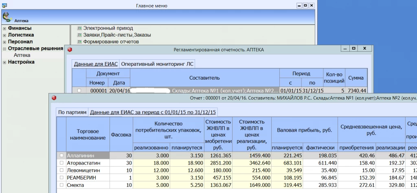Expand the Настройка tree node
417x193 pixels.
point(4,63)
